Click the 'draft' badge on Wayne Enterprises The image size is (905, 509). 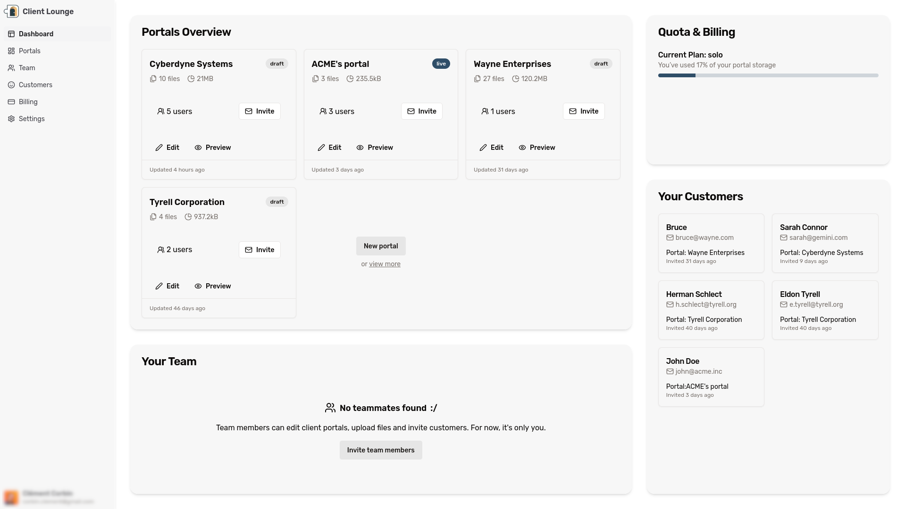coord(601,64)
